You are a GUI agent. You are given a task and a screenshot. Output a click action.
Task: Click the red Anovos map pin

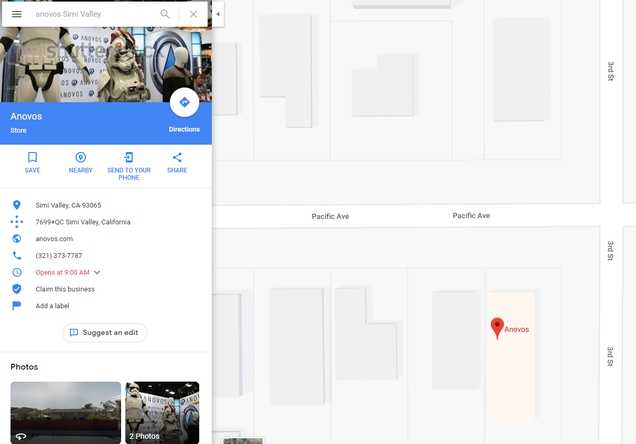coord(497,329)
